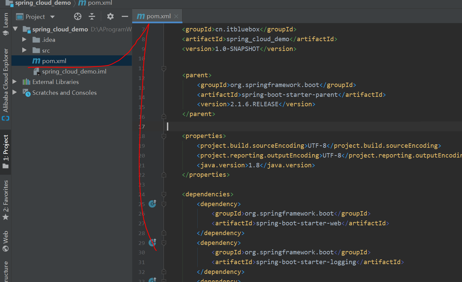Expand the src folder
Image resolution: width=462 pixels, height=282 pixels.
pos(24,50)
